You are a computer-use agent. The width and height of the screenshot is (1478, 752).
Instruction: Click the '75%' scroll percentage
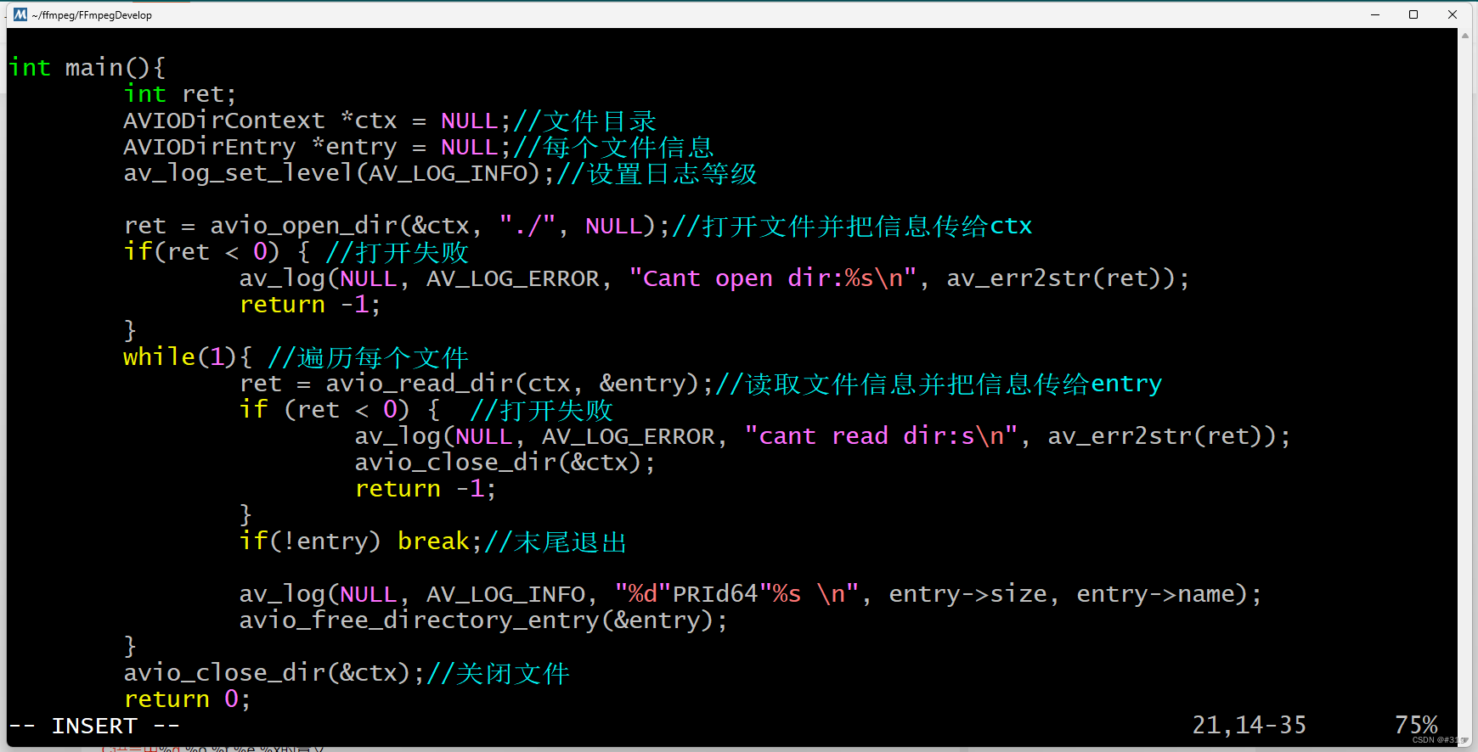[1416, 725]
